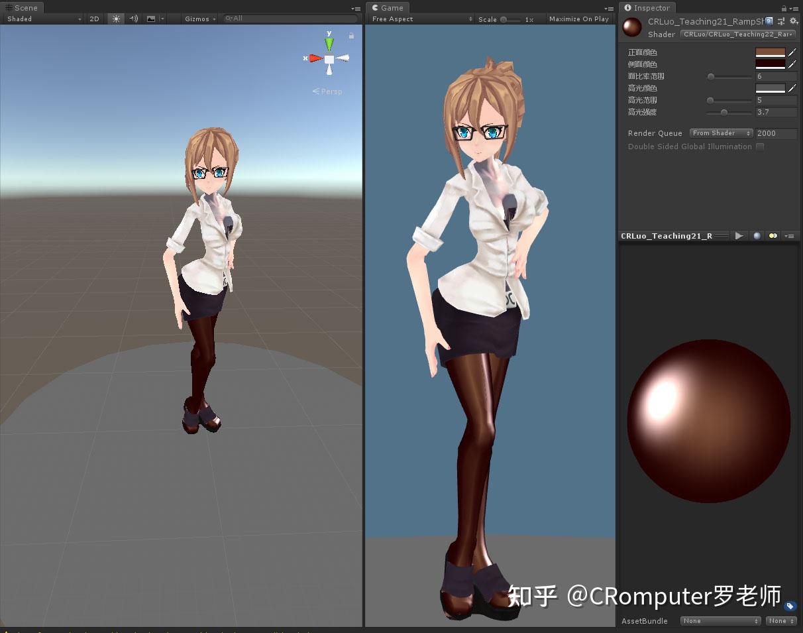Toggle skybox effects via the image icon
This screenshot has width=803, height=633.
point(150,19)
